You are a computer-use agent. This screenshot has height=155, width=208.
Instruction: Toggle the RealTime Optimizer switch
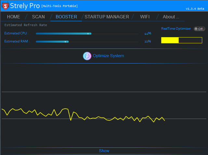[199, 29]
